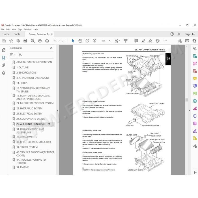This screenshot has height=198, width=198.
Task: Go to previous page arrow
Action: [40, 41]
